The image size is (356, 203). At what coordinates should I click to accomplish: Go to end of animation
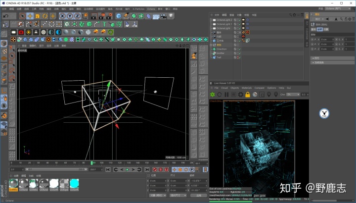[147, 170]
